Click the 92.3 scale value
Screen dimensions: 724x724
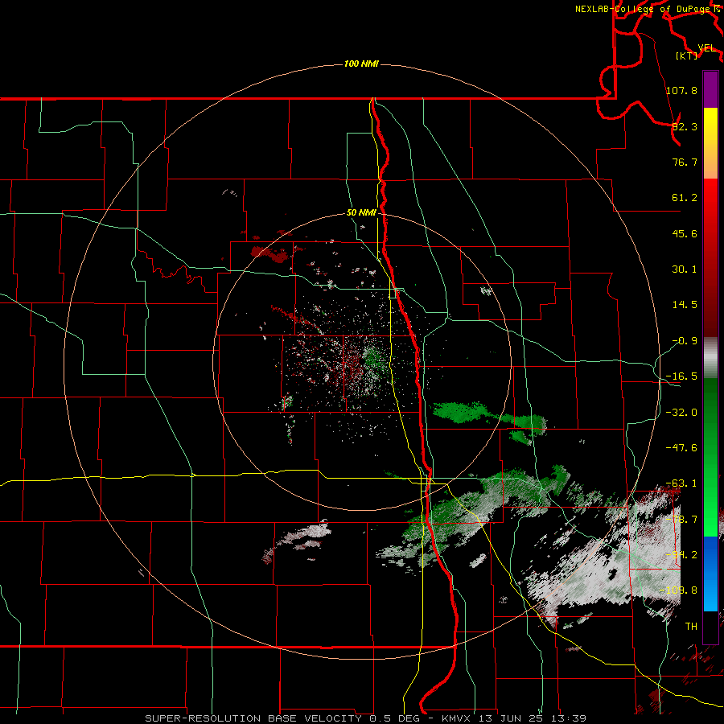click(x=685, y=126)
